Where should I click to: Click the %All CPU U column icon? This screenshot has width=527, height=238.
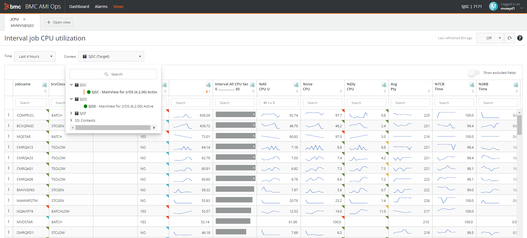point(296,85)
